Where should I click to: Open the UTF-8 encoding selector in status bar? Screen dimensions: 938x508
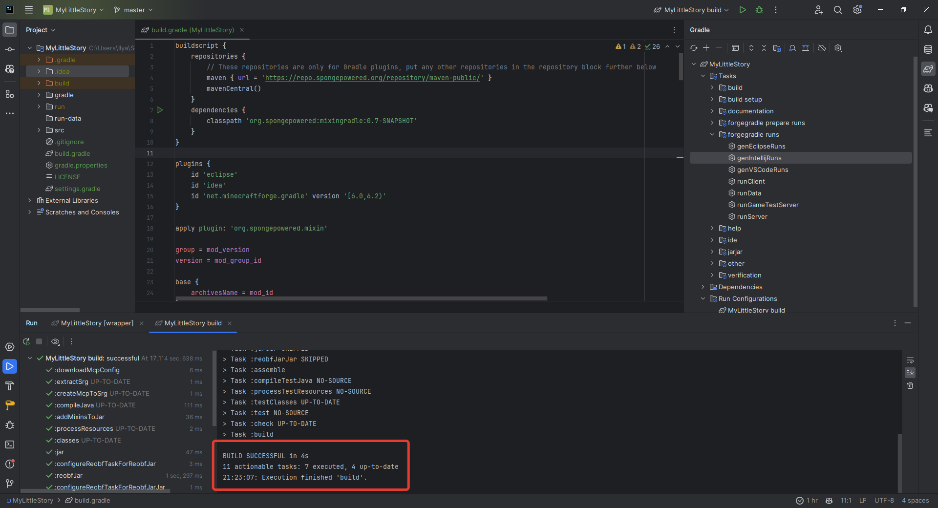tap(884, 500)
